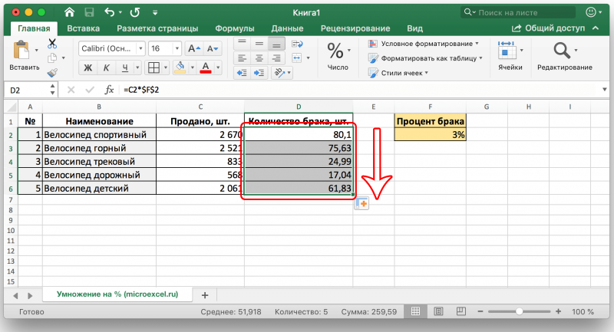614x332 pixels.
Task: Open the Quick Access toolbar customize arrow
Action: point(155,13)
